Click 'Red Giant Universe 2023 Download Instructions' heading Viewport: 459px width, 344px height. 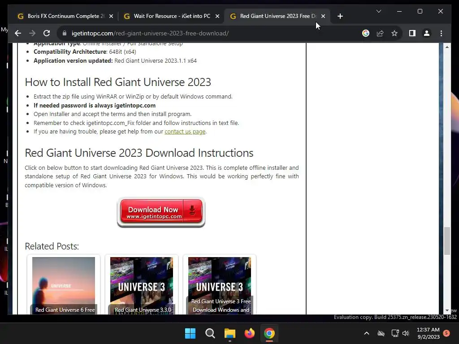[x=139, y=153]
